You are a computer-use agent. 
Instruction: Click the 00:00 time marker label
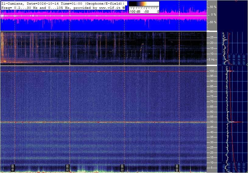pos(177,168)
